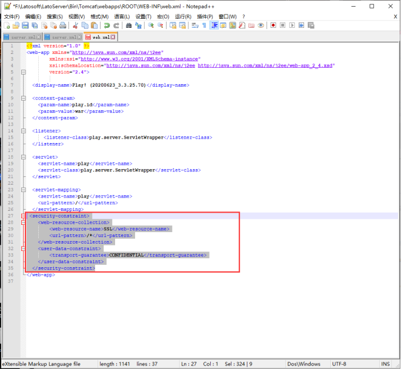Collapse the servlet-mapping fold marker
The image size is (401, 369).
[24, 190]
